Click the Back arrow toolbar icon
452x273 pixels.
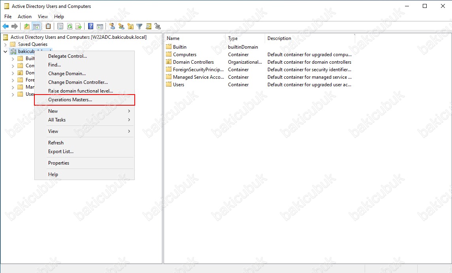pyautogui.click(x=6, y=27)
